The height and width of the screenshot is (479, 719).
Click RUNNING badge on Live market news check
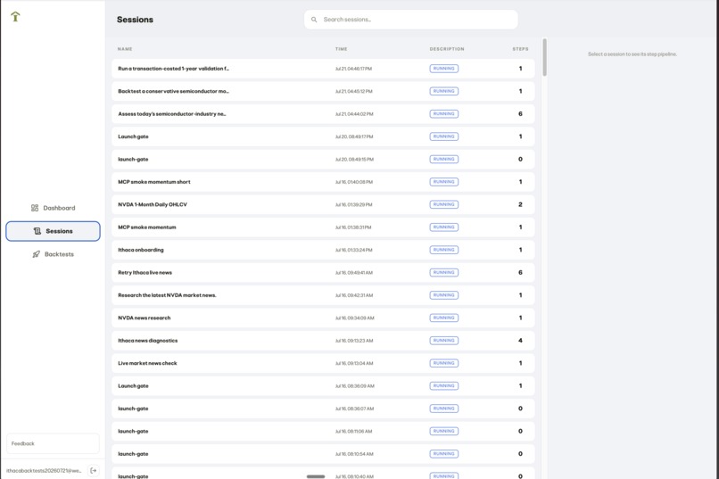point(444,363)
